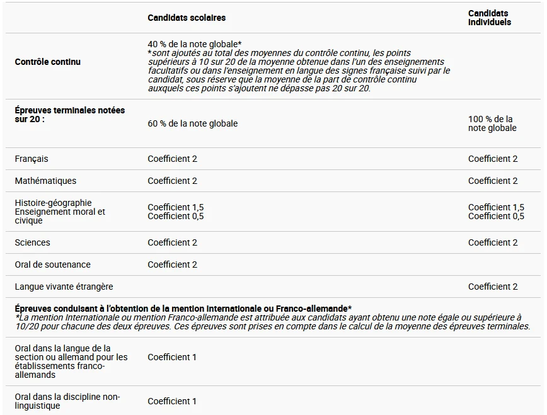This screenshot has width=547, height=415.
Task: Click the "100 % de la note globale" cell
Action: (492, 123)
